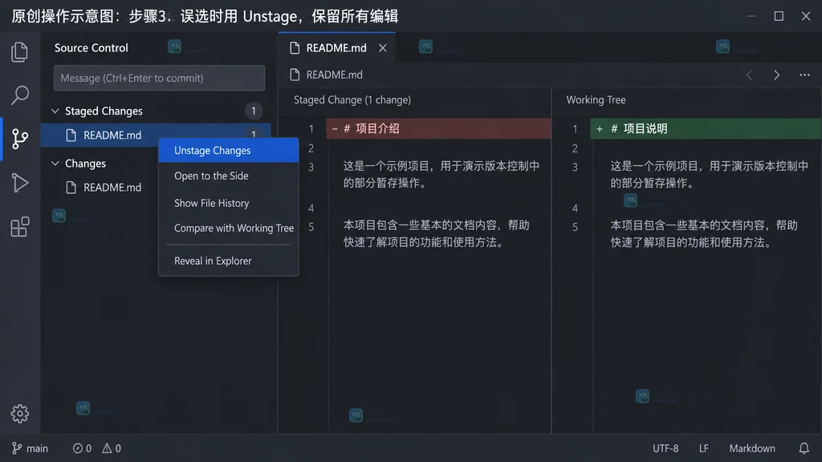Open the Explorer files icon in activity bar
This screenshot has width=822, height=462.
20,52
